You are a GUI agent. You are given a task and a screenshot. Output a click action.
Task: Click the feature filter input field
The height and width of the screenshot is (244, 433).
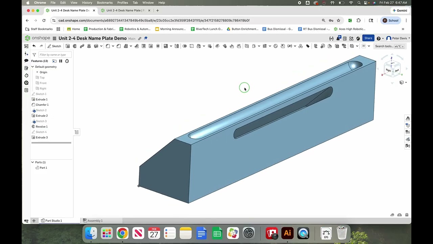pos(55,55)
